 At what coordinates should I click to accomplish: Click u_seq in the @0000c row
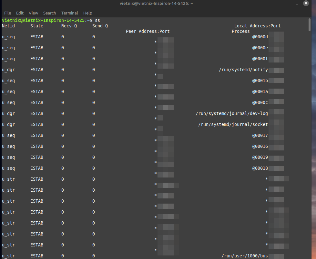pyautogui.click(x=8, y=103)
